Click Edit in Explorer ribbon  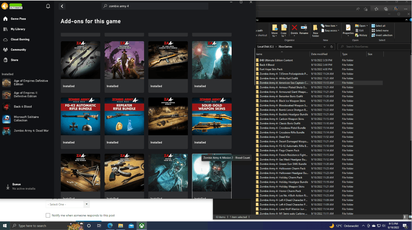pyautogui.click(x=360, y=31)
